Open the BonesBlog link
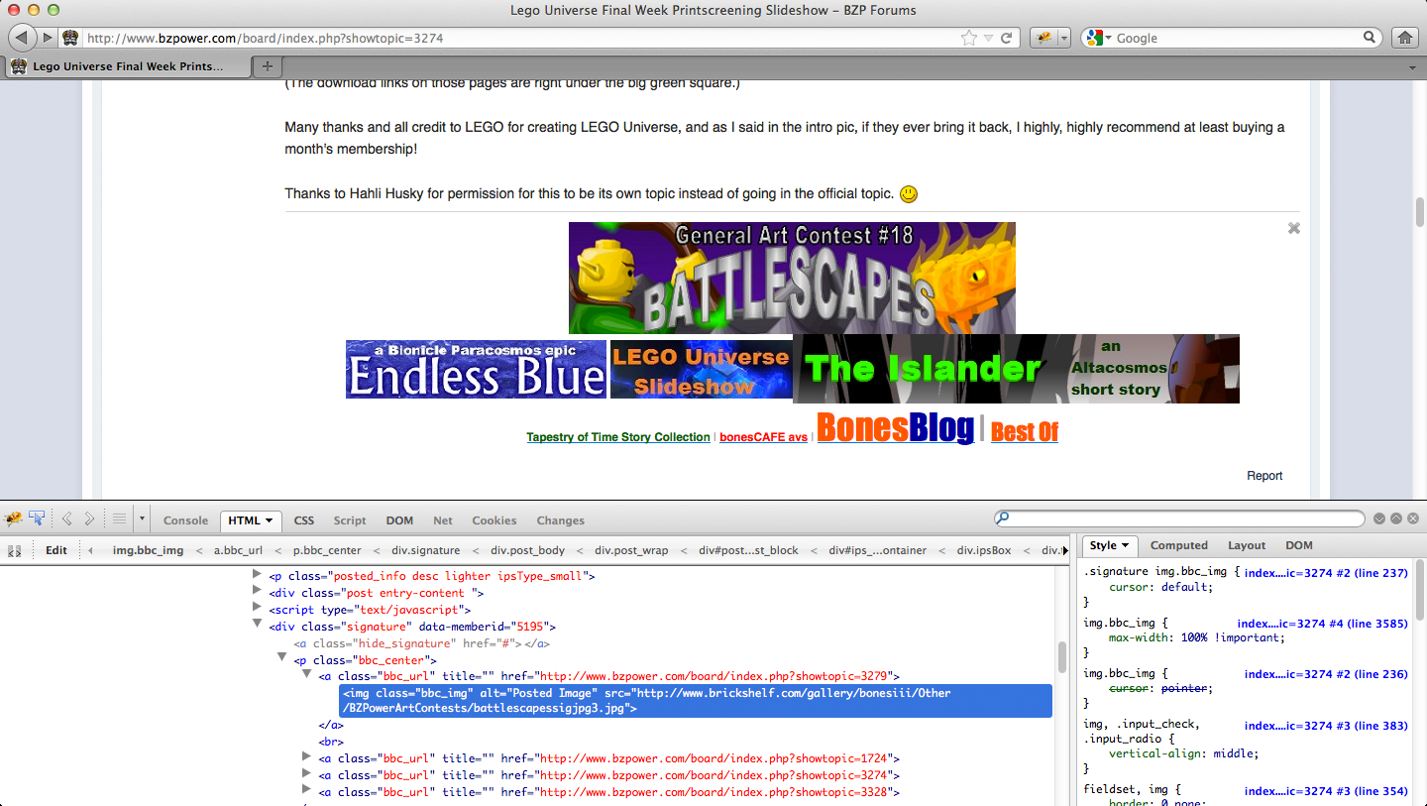This screenshot has width=1427, height=806. coord(895,427)
